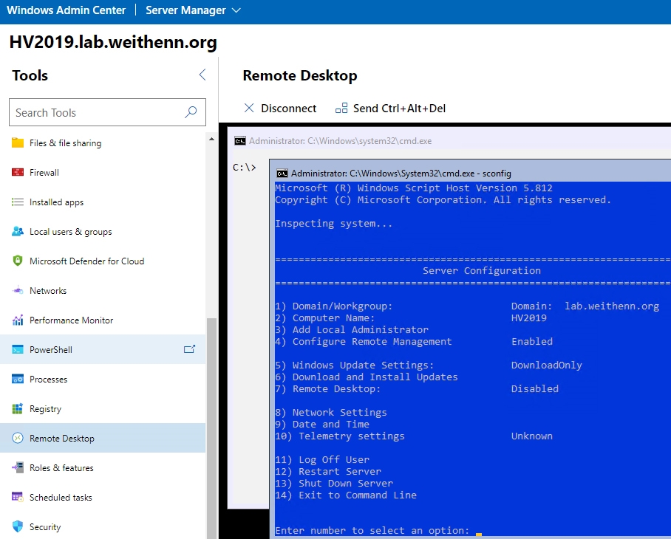
Task: Click the Microsoft Defender for Cloud shield icon
Action: tap(18, 261)
